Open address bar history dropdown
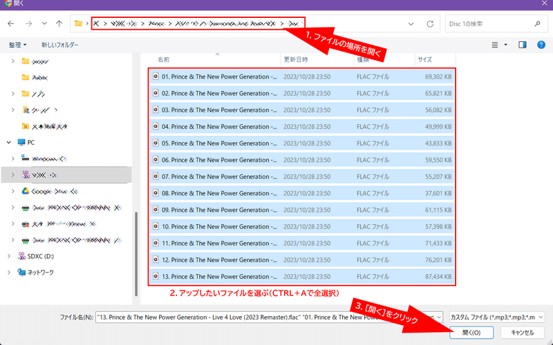 (x=411, y=24)
